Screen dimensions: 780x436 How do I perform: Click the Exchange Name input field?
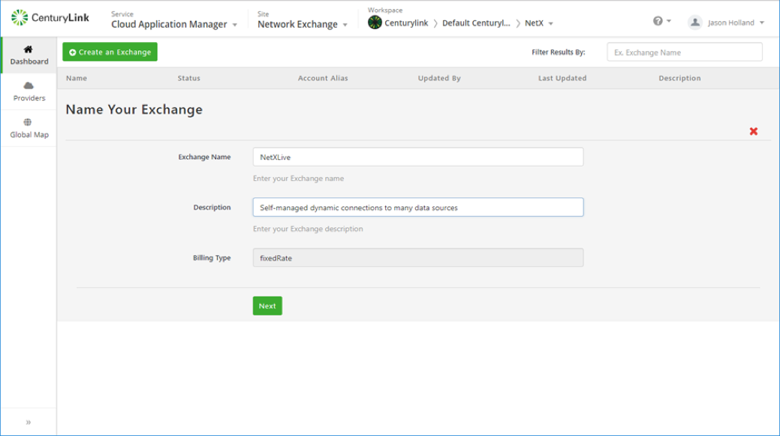[418, 157]
